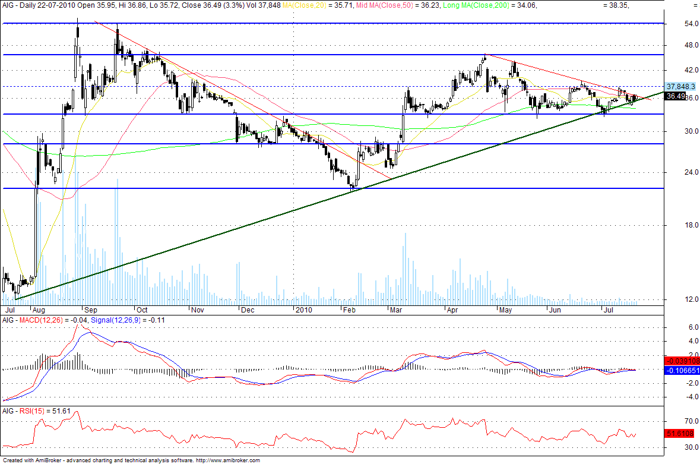Click the "4.0" label on the MACD axis
The height and width of the screenshot is (464, 700).
coord(693,341)
